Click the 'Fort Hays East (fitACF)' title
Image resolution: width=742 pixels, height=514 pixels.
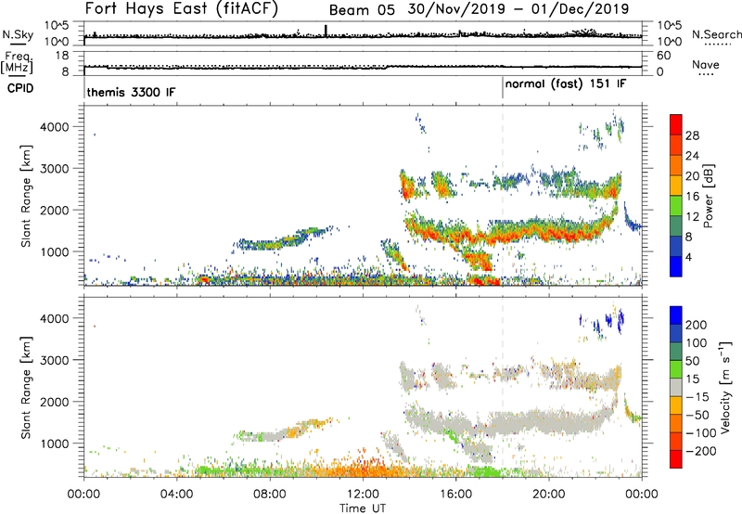[x=182, y=9]
